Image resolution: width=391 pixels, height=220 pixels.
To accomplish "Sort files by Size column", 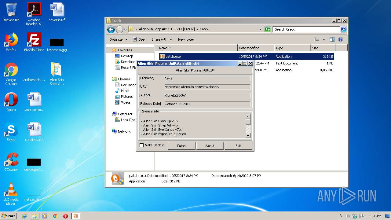I will (323, 48).
